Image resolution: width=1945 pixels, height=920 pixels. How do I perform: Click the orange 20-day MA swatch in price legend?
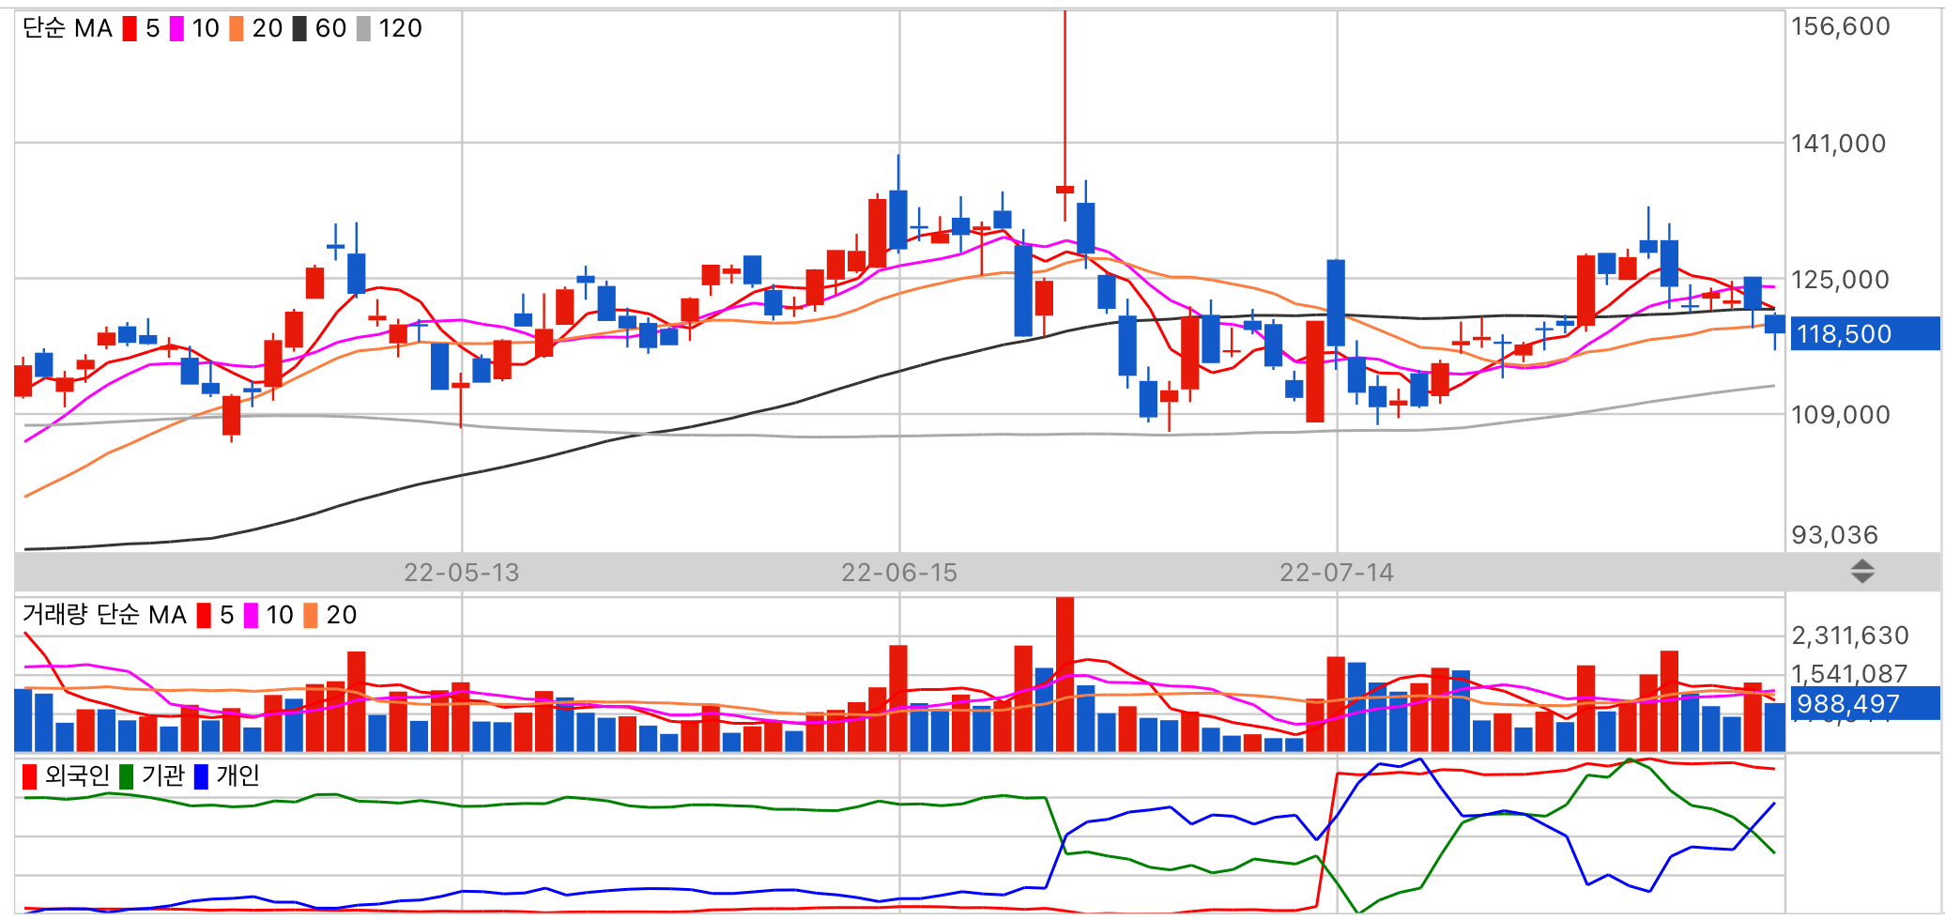(x=237, y=28)
